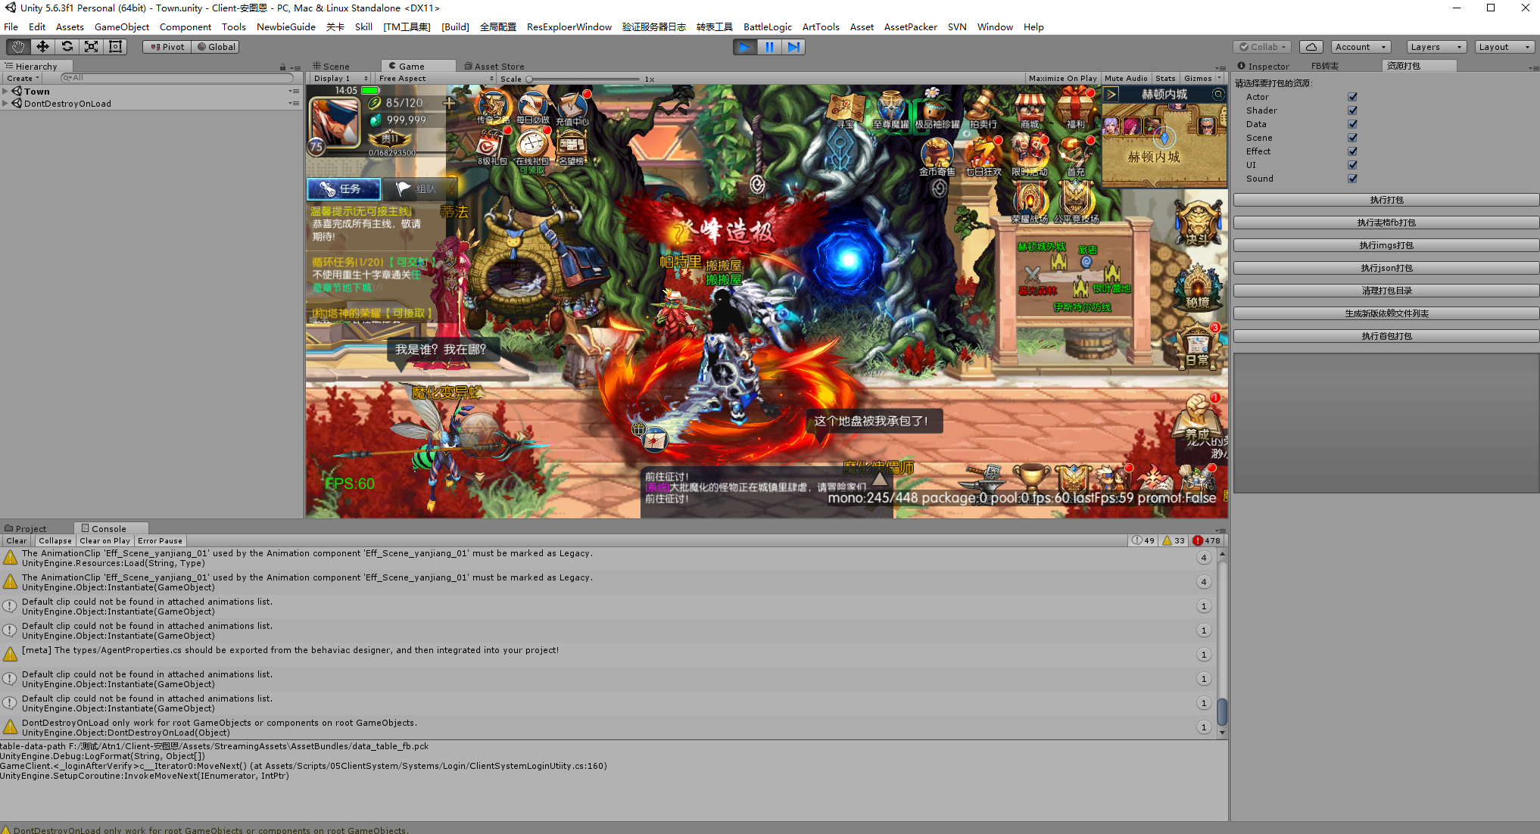This screenshot has height=834, width=1540.
Task: Open the NewbieGuide menu
Action: coord(285,27)
